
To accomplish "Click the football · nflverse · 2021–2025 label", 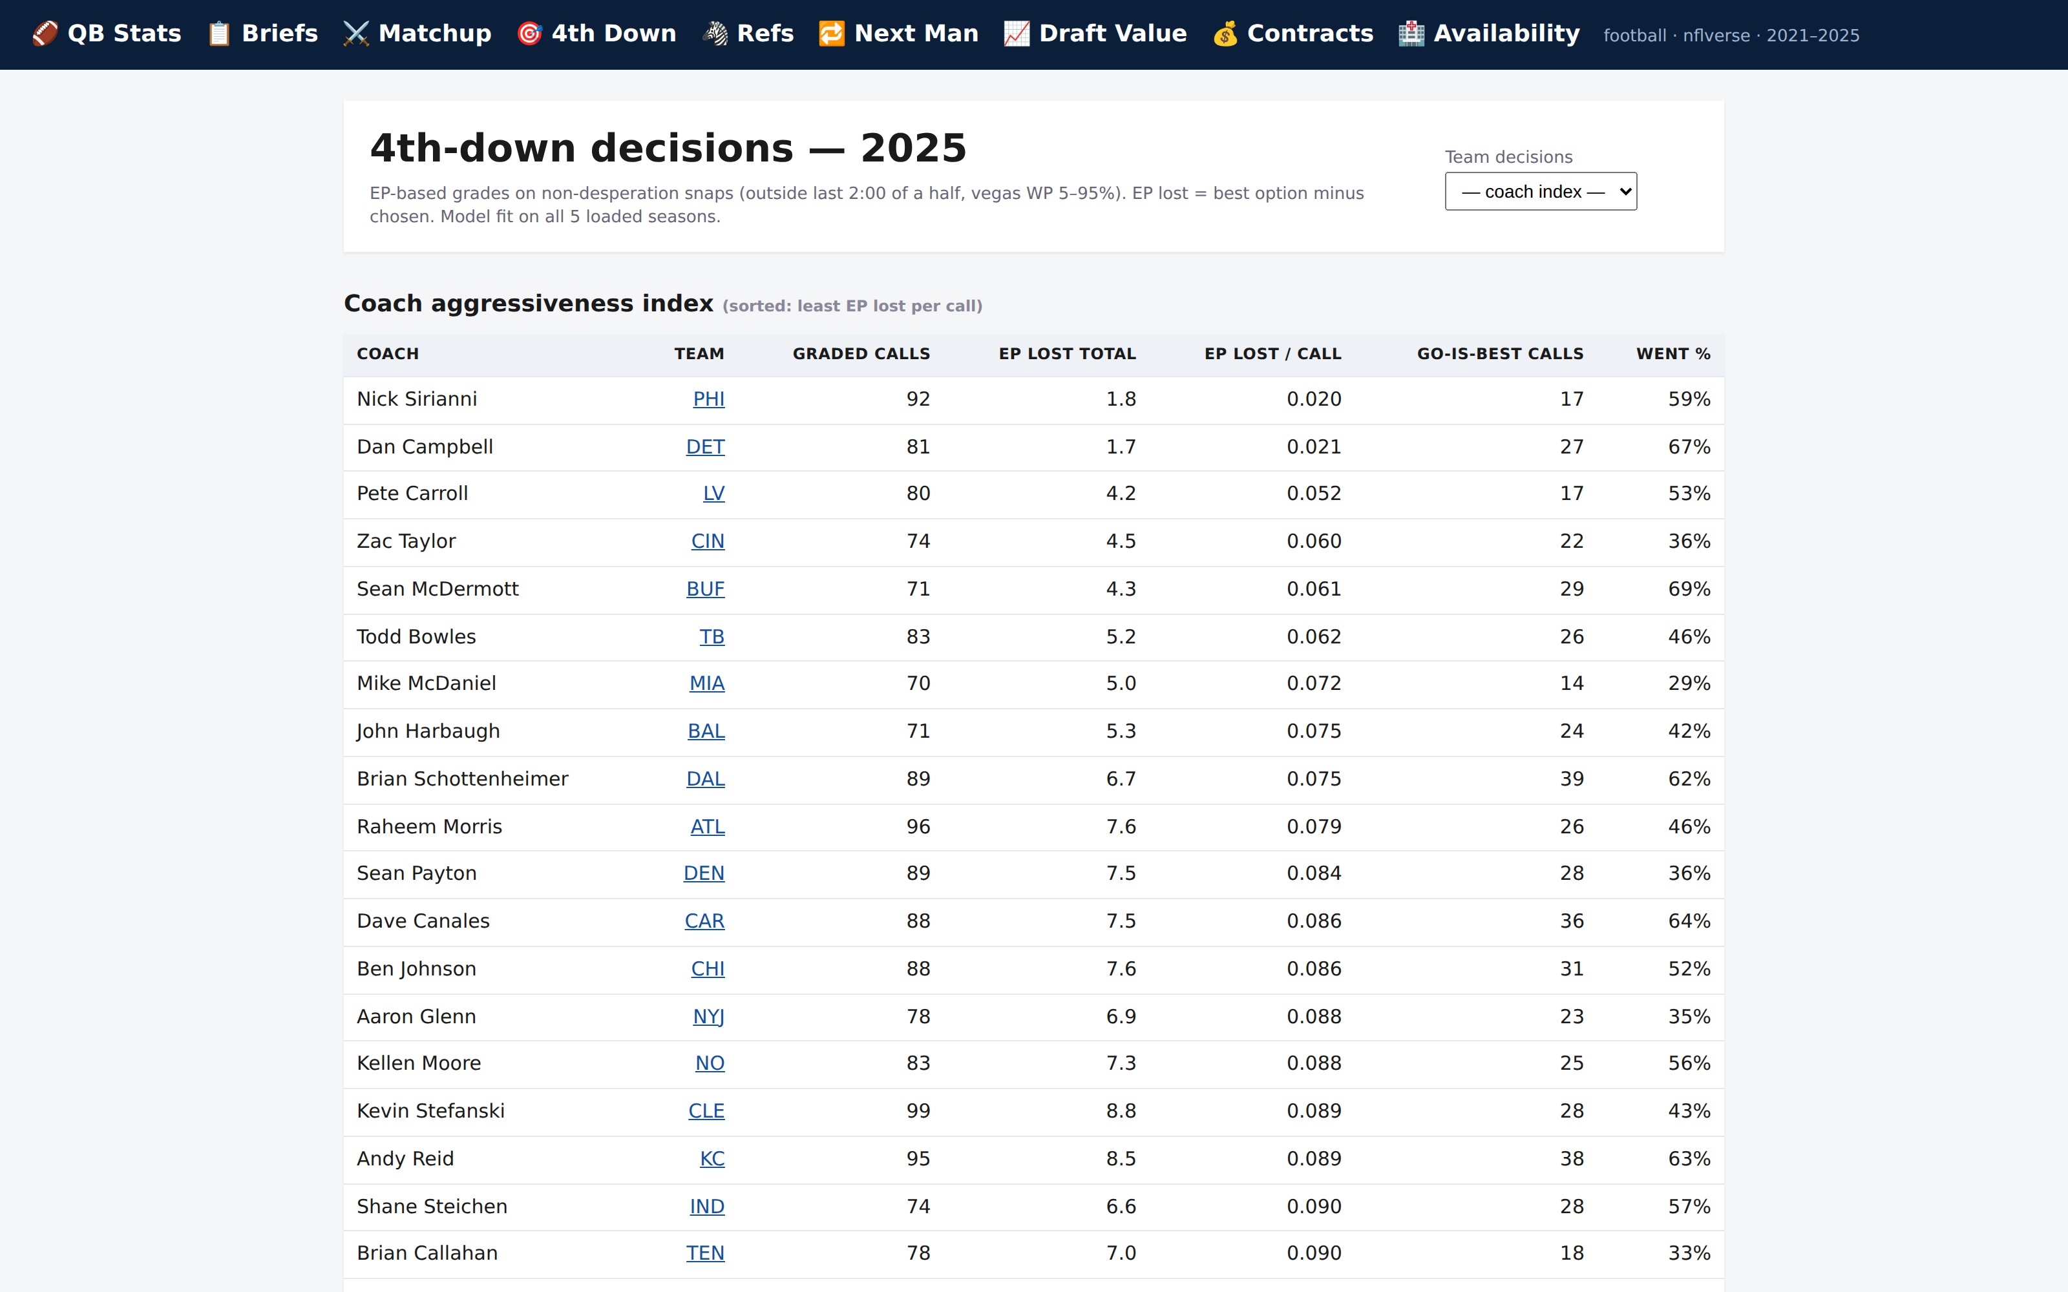I will point(1731,35).
